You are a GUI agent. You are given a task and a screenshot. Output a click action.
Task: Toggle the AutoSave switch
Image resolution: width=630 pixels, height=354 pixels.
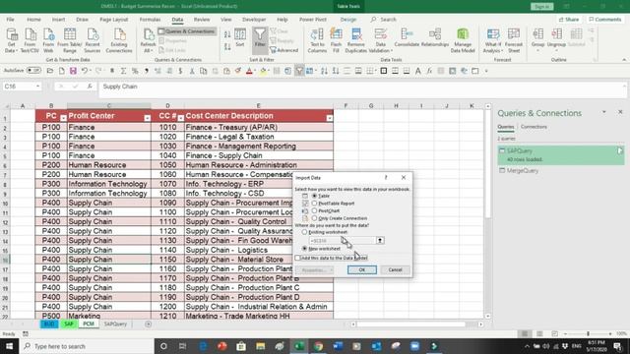point(33,71)
